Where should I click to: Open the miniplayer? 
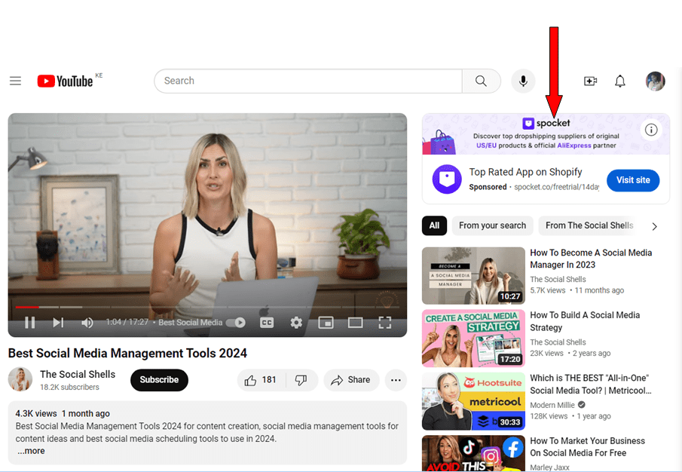tap(326, 322)
